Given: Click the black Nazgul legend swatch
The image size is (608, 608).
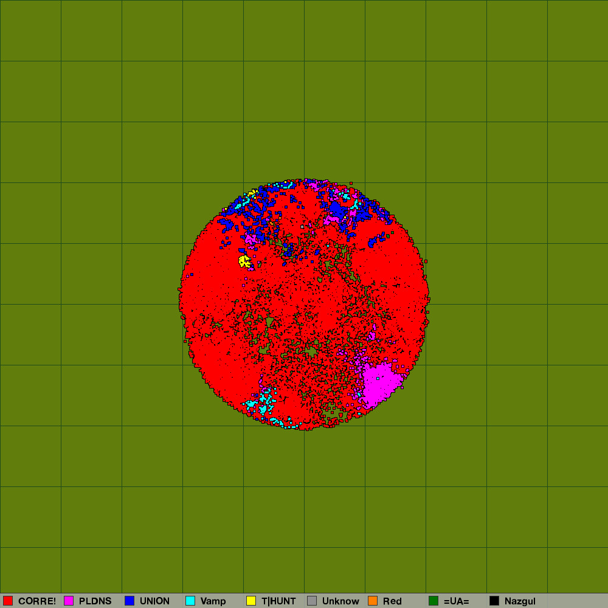Looking at the screenshot, I should click(x=494, y=601).
